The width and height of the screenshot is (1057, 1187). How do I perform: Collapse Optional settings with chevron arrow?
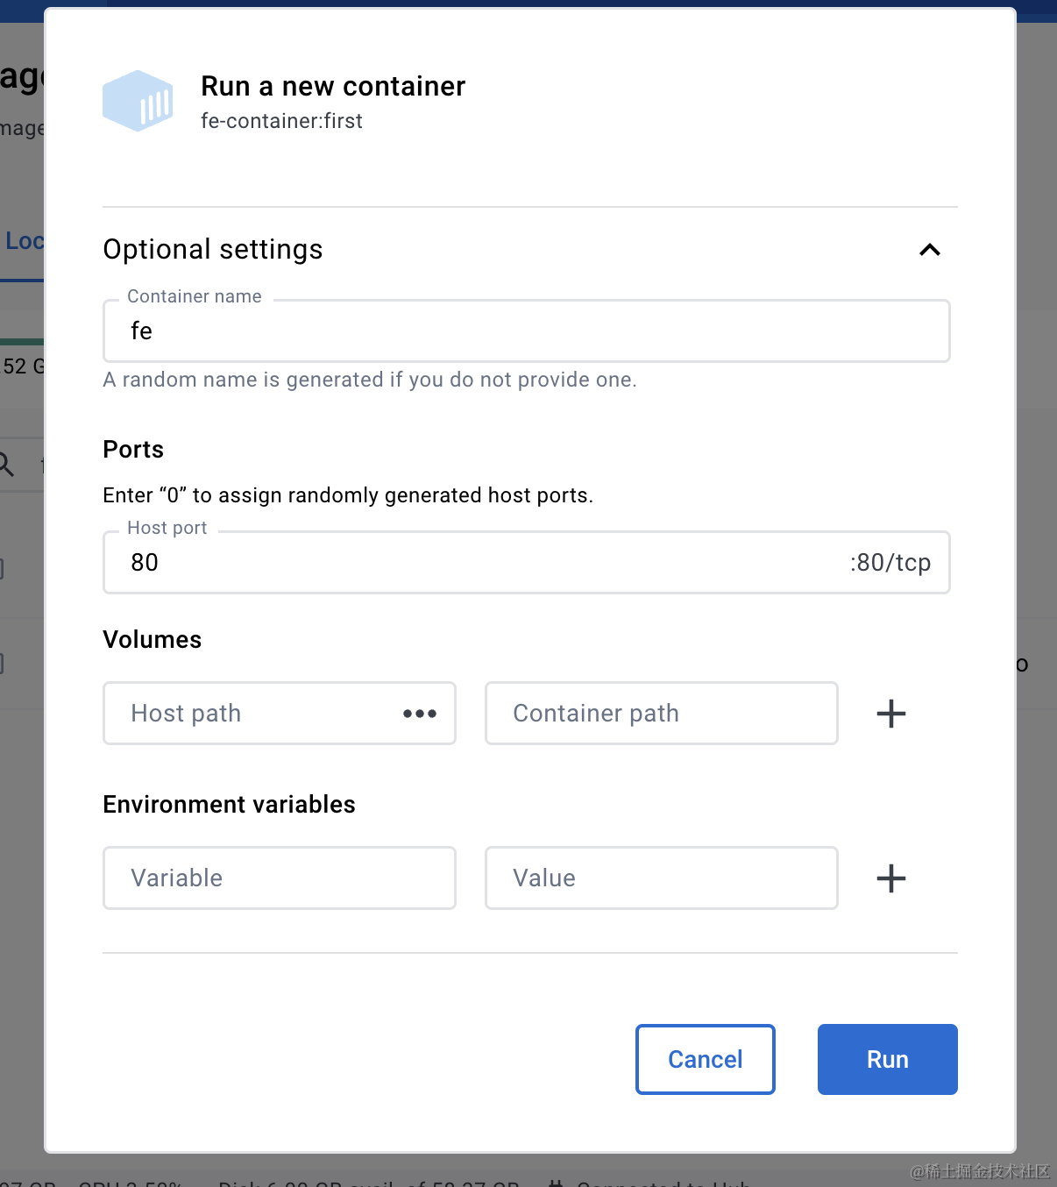[x=929, y=250]
